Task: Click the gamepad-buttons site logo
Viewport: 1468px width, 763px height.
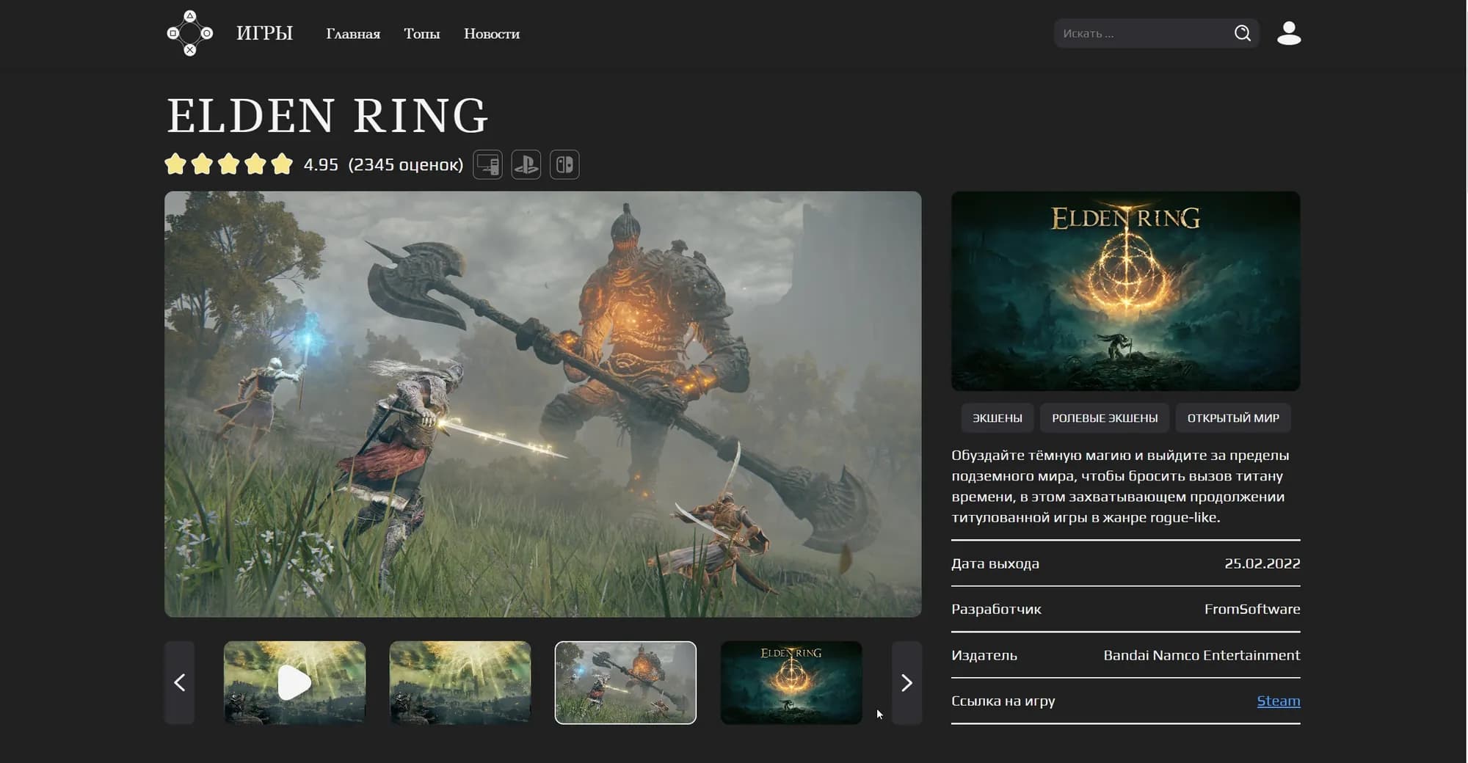Action: [190, 33]
